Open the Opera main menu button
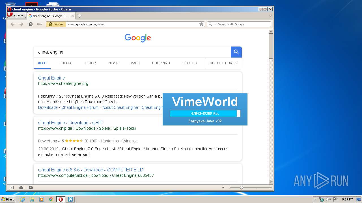Viewport: 362px width, 203px height. tap(16, 15)
